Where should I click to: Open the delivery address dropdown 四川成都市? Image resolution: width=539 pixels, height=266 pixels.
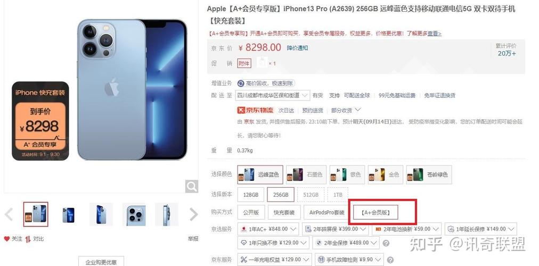click(273, 95)
